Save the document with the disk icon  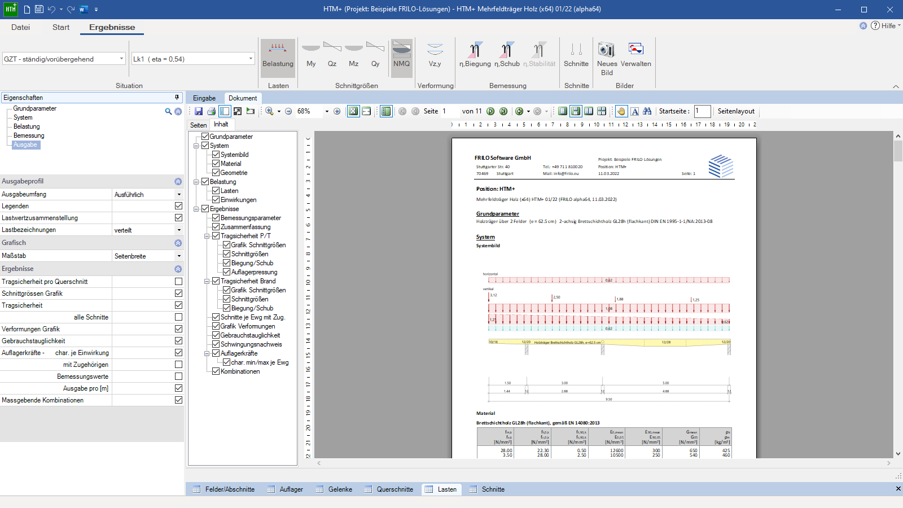[199, 111]
